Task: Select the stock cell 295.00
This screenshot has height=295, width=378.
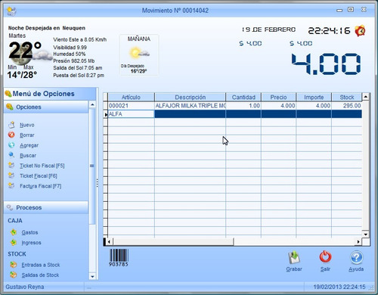Action: point(347,106)
